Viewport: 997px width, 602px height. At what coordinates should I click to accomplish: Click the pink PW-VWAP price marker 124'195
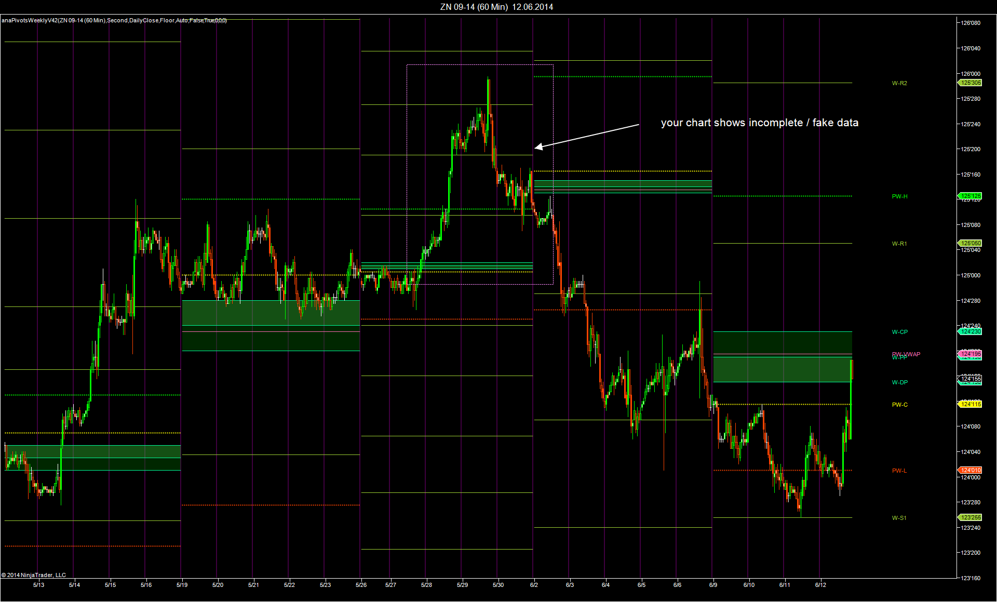tap(970, 354)
